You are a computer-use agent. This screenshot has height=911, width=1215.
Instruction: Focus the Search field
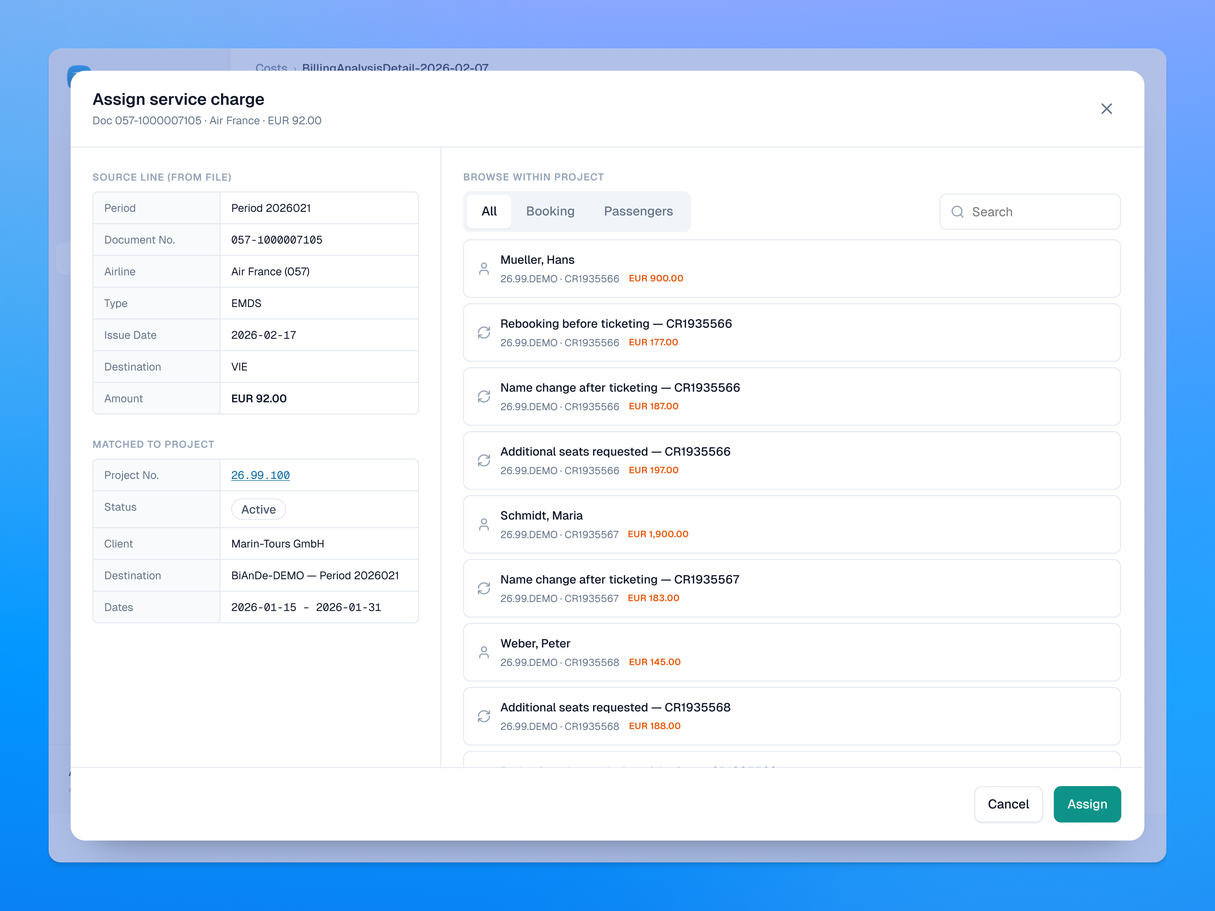[x=1030, y=212]
